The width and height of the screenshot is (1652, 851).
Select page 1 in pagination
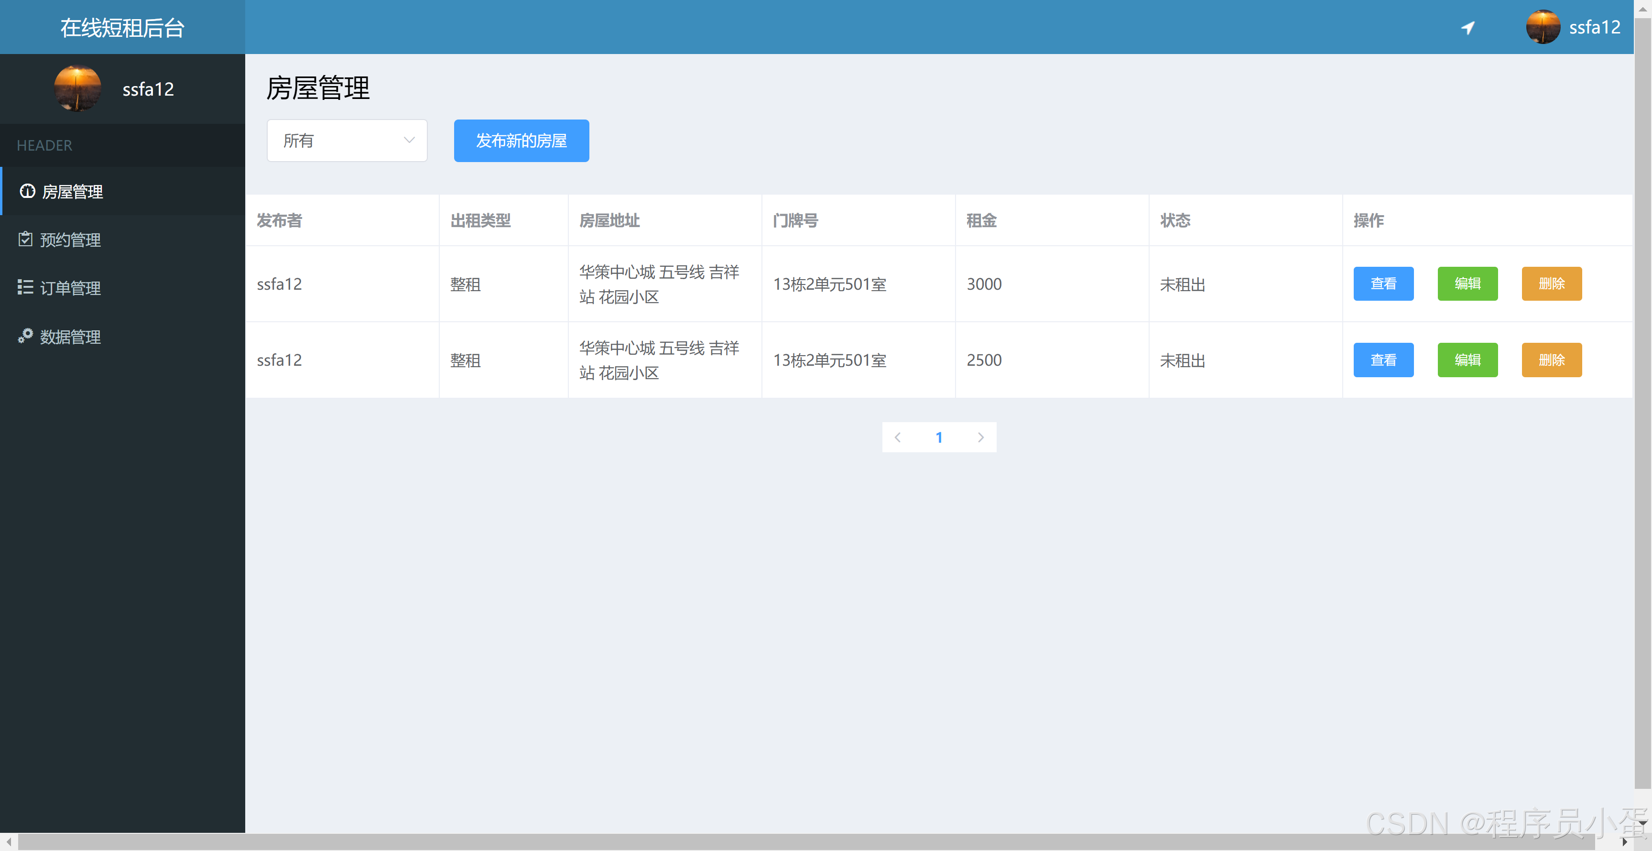click(x=939, y=437)
